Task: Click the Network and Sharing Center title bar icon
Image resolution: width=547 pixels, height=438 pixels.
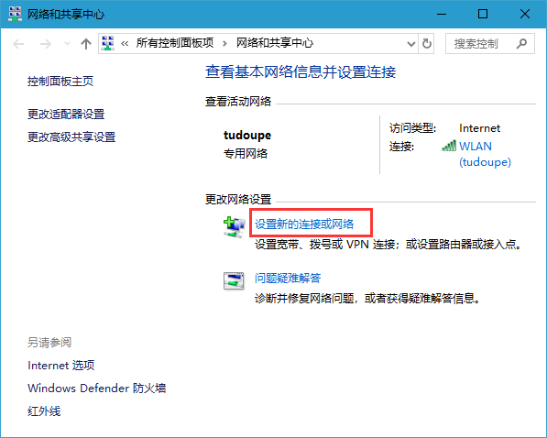Action: pos(15,14)
